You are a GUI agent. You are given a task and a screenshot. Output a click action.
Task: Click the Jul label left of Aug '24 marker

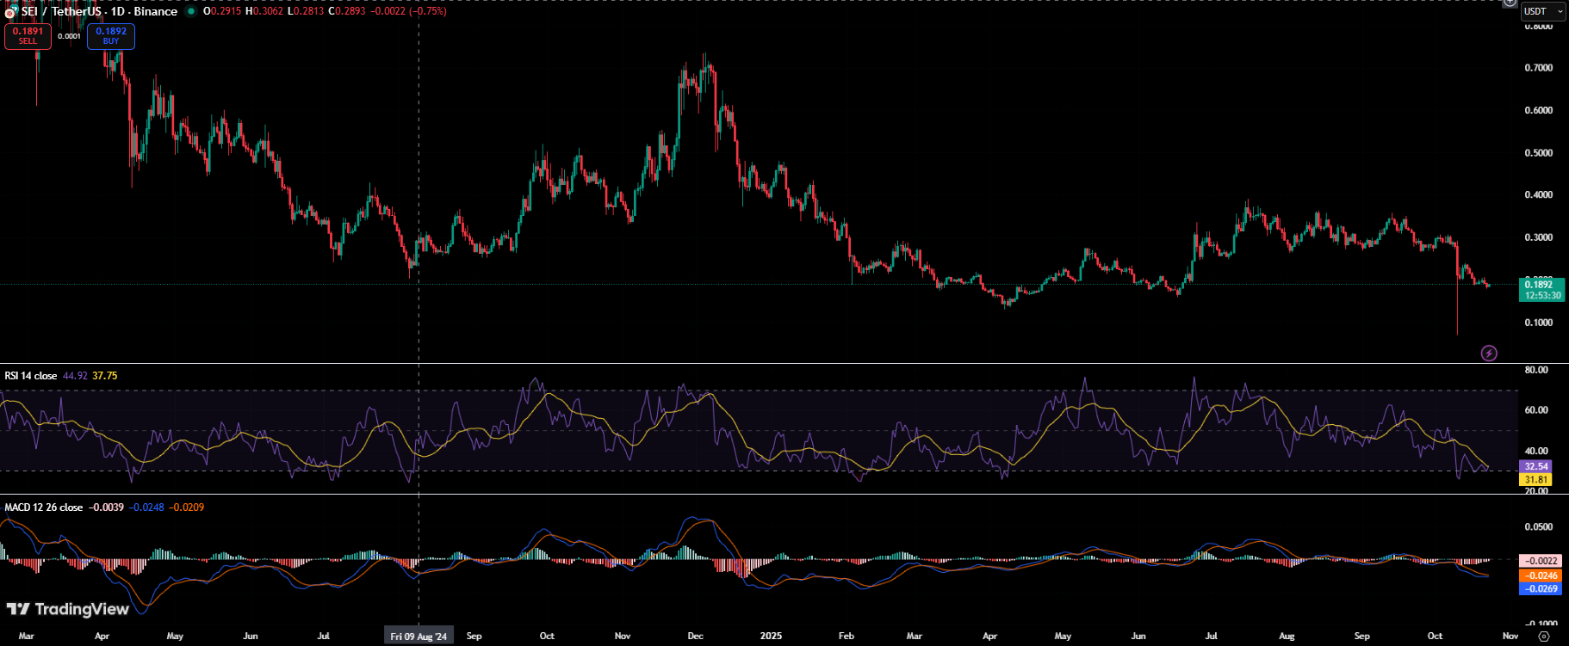[324, 637]
